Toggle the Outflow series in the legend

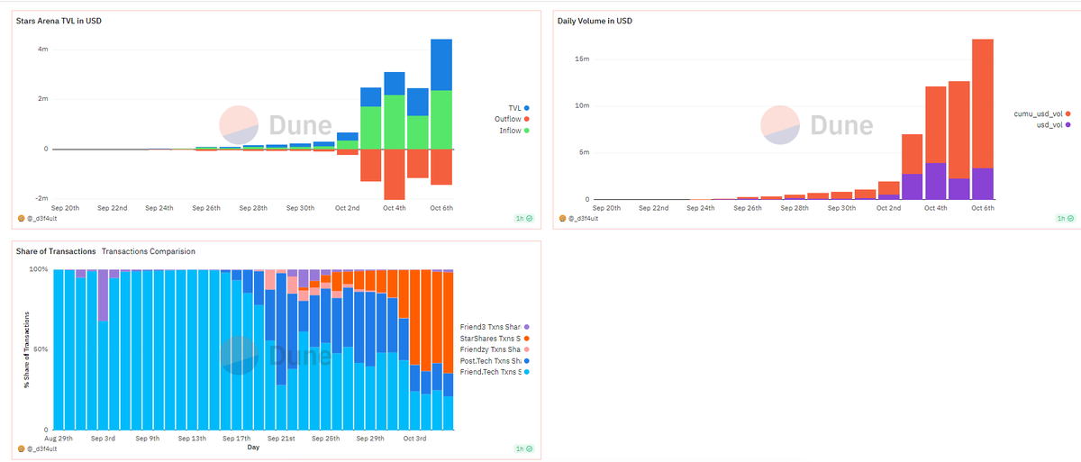point(512,119)
